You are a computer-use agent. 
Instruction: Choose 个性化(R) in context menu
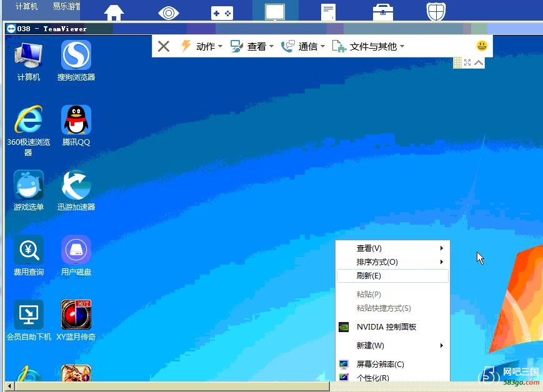[392, 377]
